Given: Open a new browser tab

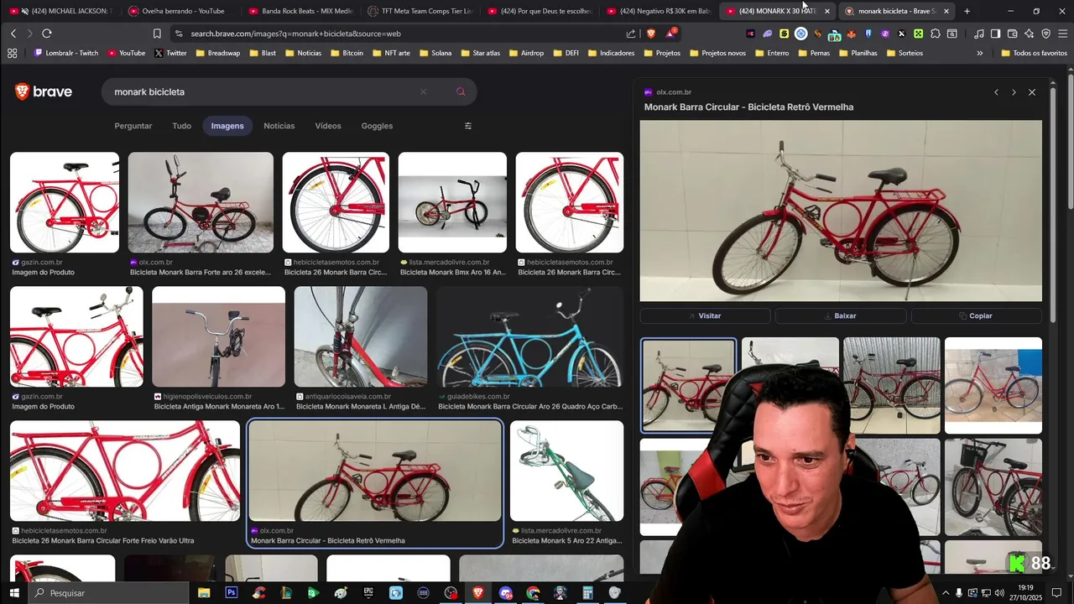Looking at the screenshot, I should click(967, 11).
